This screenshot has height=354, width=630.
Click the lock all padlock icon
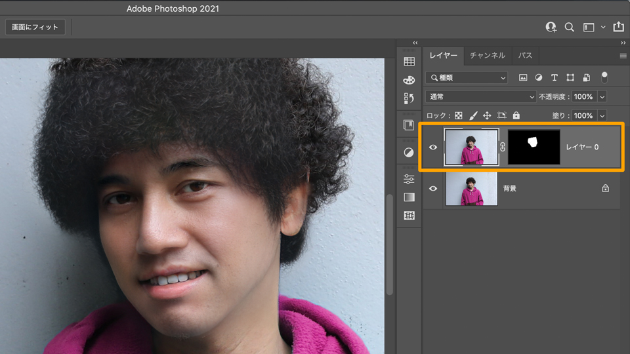[x=516, y=115]
